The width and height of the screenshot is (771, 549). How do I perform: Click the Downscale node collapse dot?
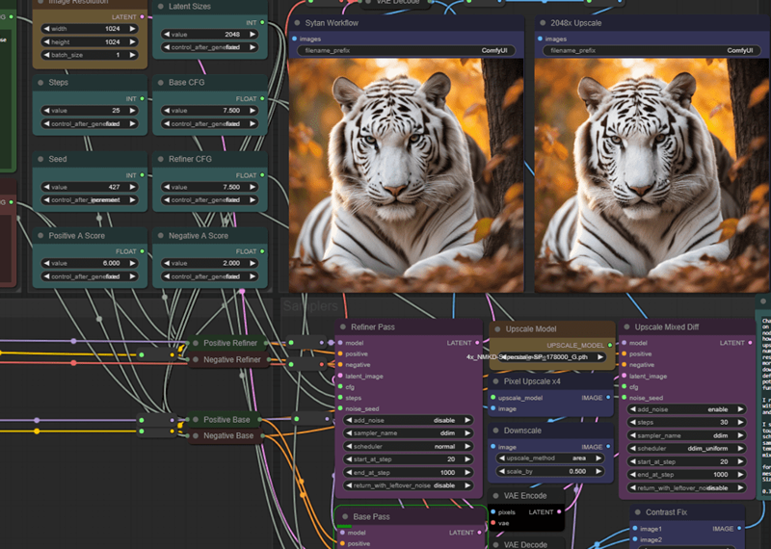tap(496, 431)
